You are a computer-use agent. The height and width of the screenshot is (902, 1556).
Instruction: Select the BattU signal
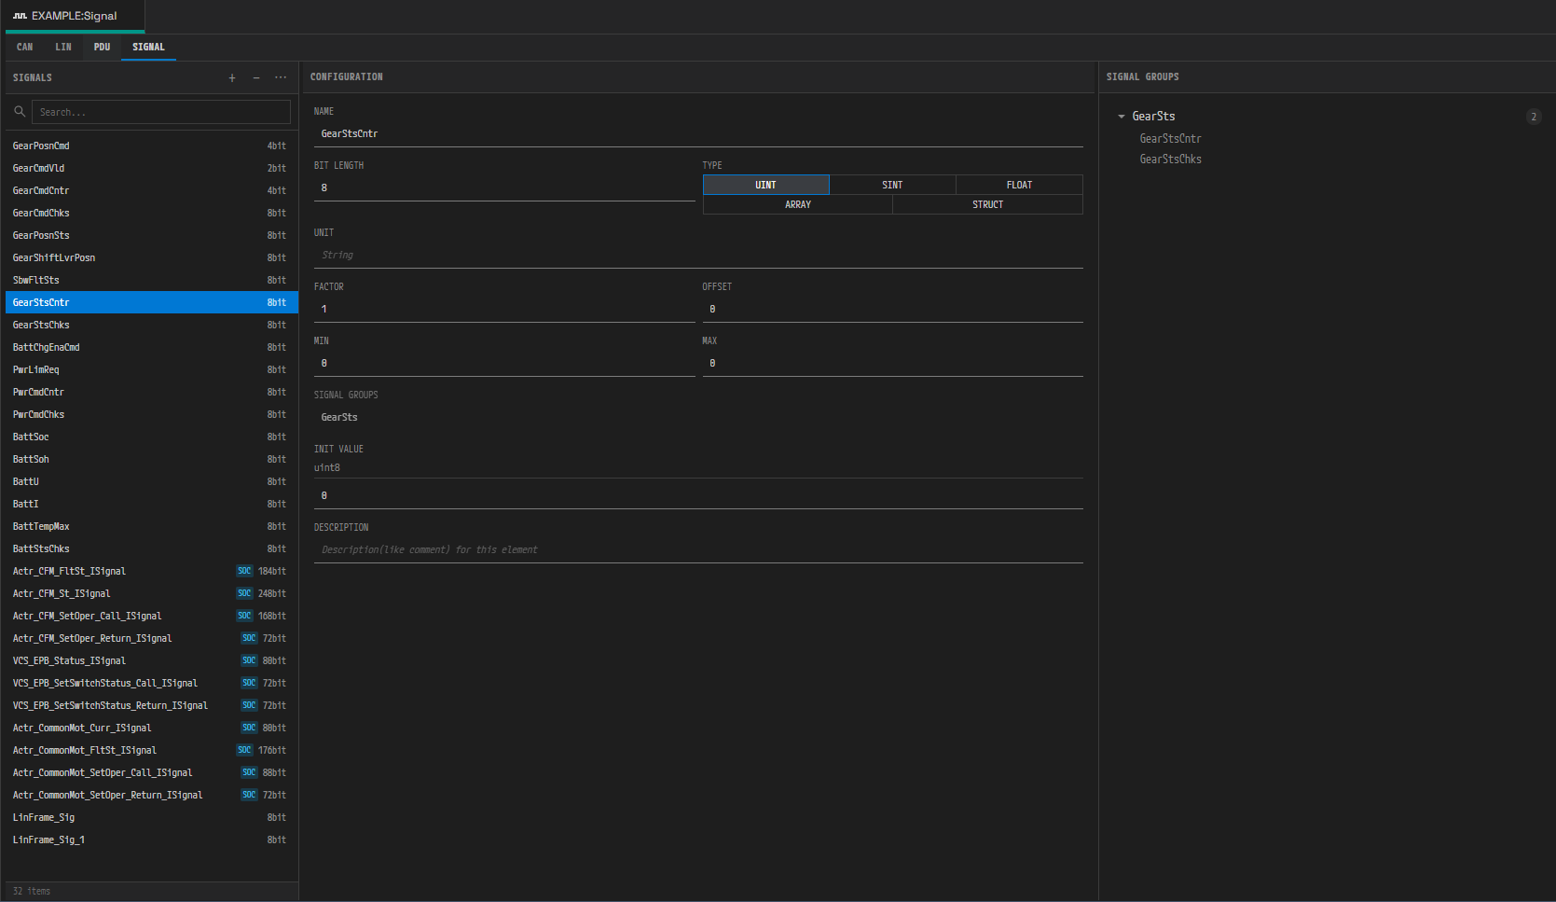pos(152,481)
